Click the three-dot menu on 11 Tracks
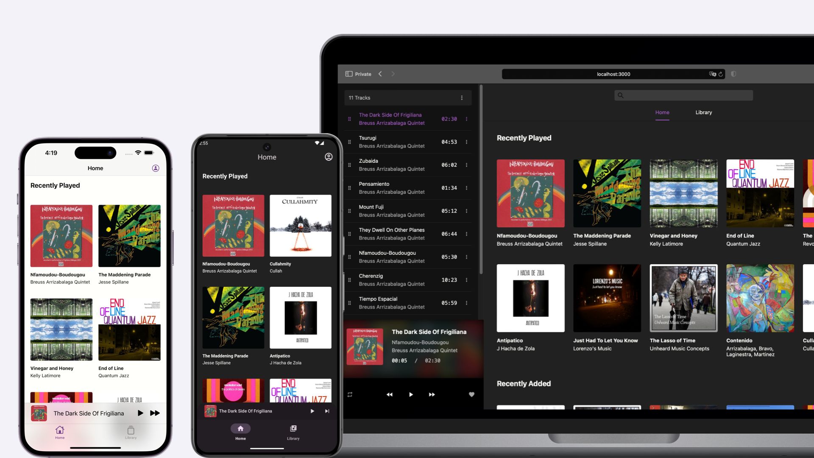The image size is (814, 458). click(462, 97)
